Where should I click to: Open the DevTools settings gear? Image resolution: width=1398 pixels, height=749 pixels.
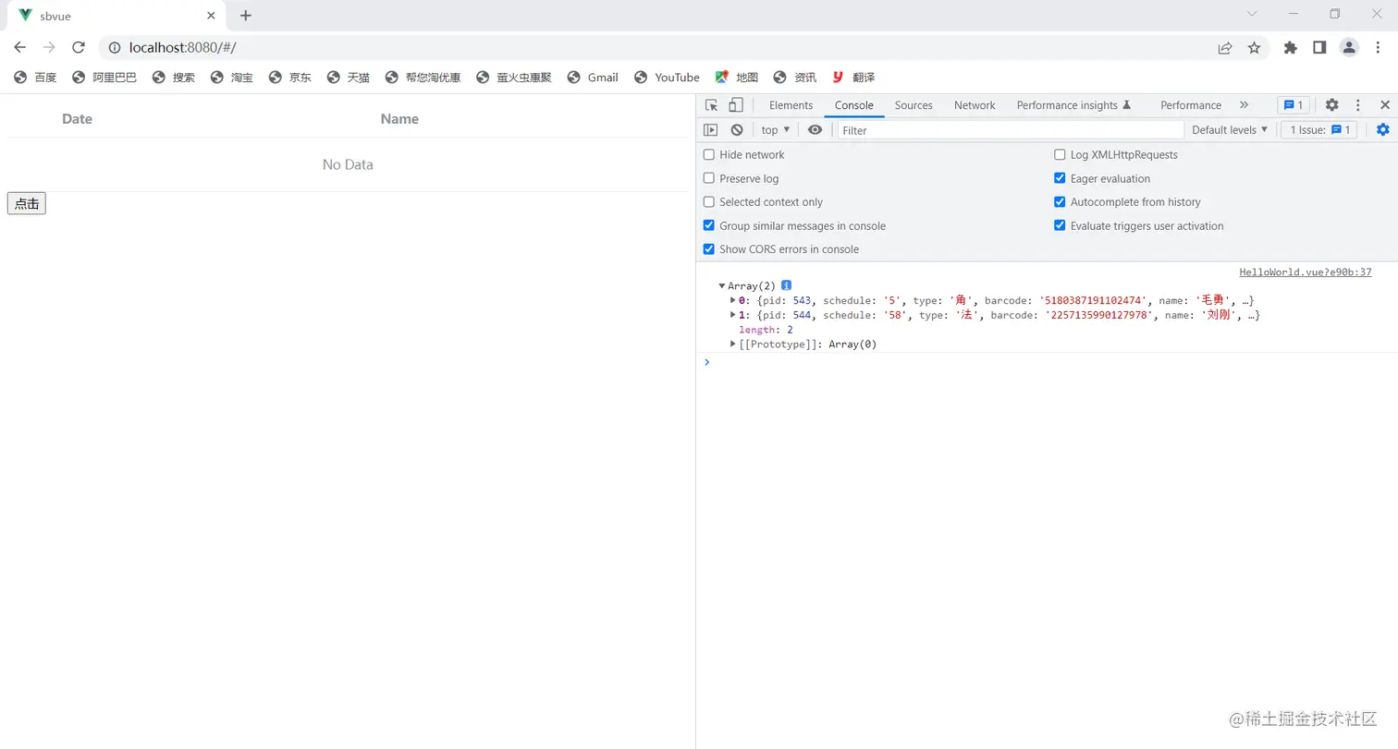1331,105
